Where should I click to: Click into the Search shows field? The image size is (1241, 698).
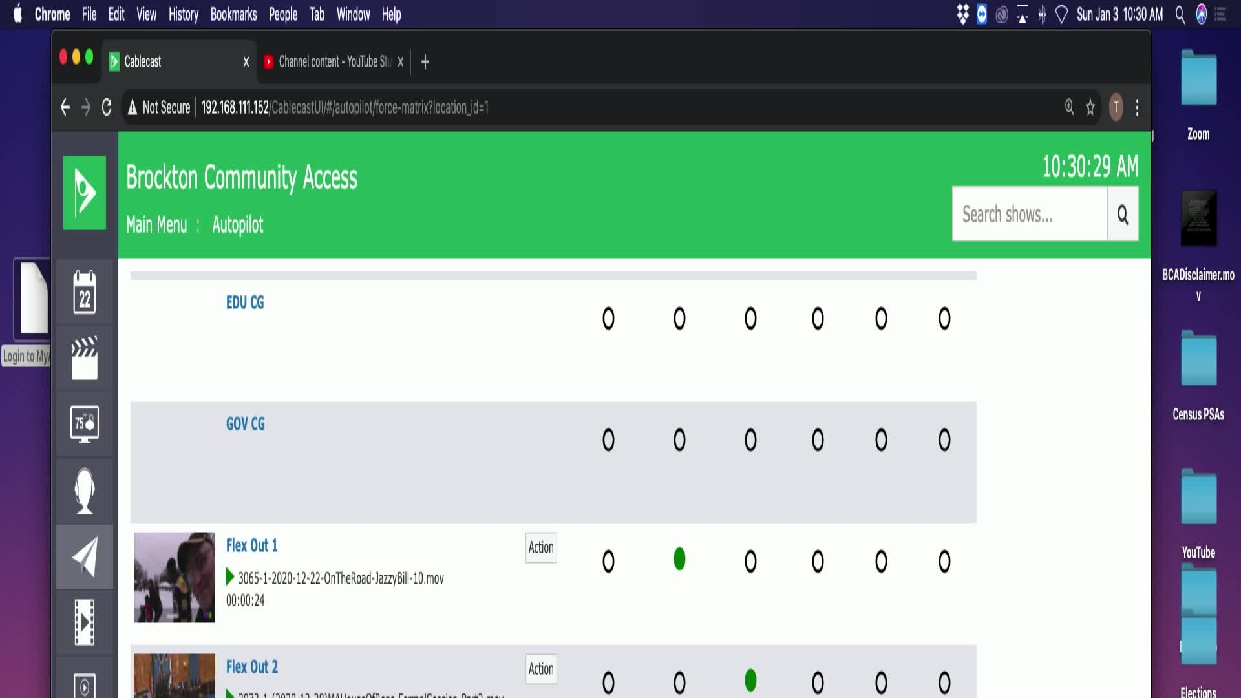[x=1030, y=214]
